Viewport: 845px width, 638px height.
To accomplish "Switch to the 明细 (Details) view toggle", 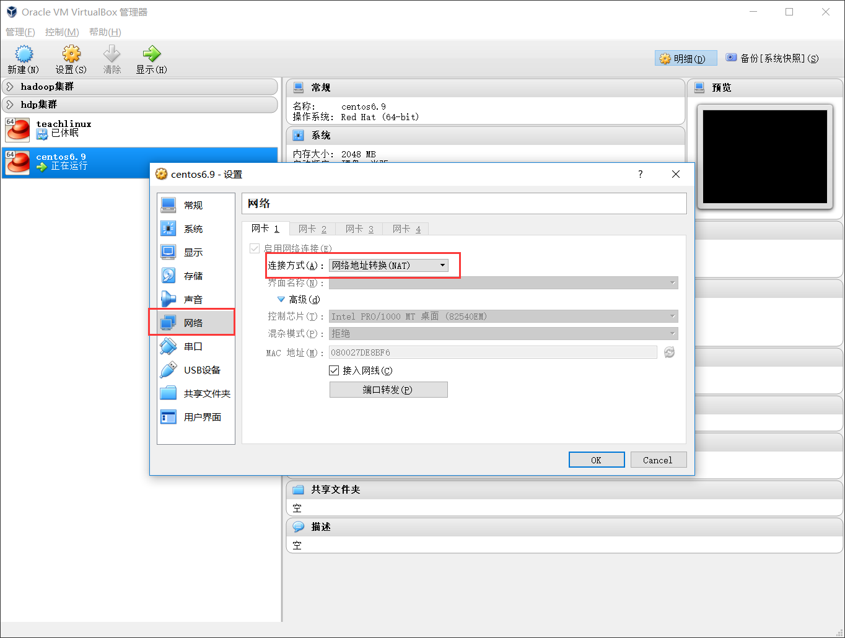I will point(686,58).
